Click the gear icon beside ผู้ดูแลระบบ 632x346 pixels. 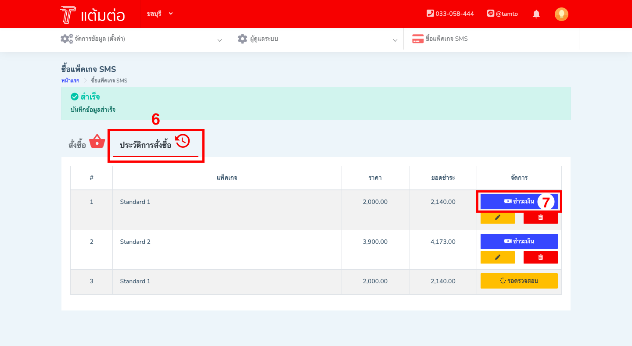coord(242,39)
